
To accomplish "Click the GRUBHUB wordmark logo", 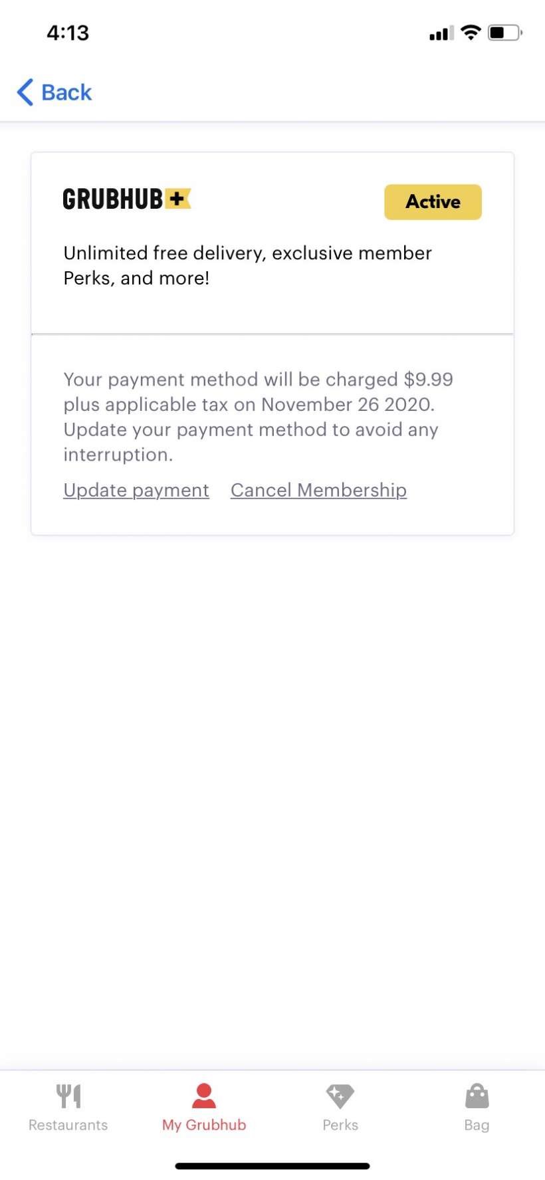I will click(x=112, y=199).
